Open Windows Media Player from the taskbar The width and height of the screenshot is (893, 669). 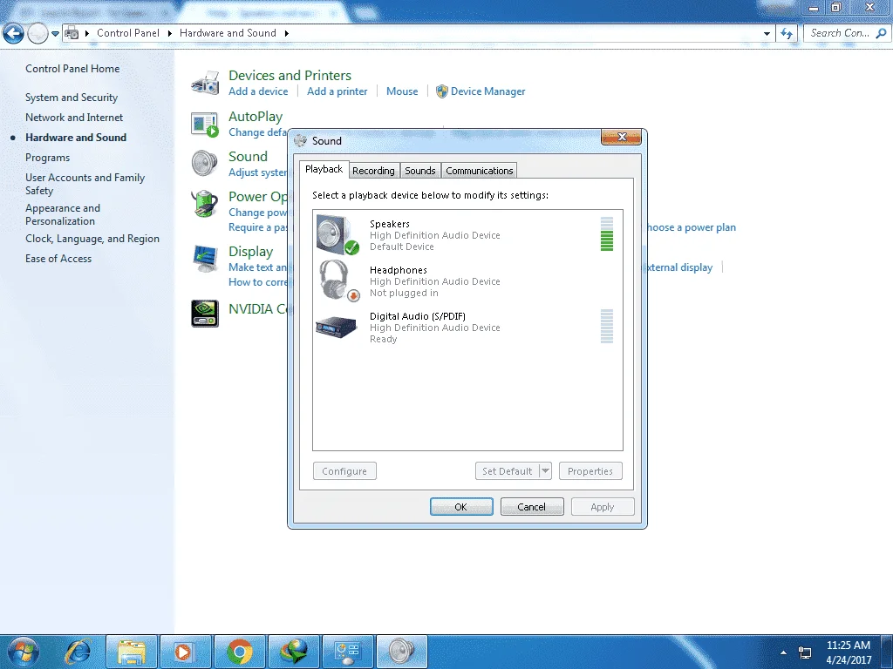click(186, 652)
